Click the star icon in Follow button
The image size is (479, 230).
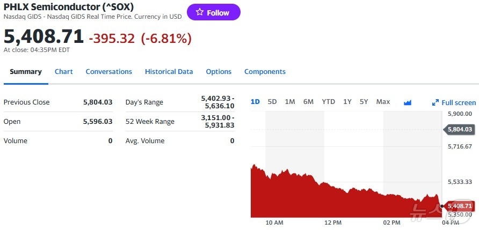(x=199, y=12)
